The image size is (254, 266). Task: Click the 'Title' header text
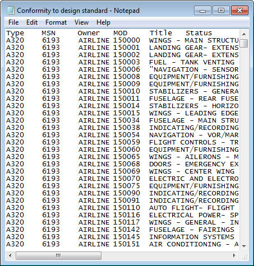pyautogui.click(x=161, y=33)
